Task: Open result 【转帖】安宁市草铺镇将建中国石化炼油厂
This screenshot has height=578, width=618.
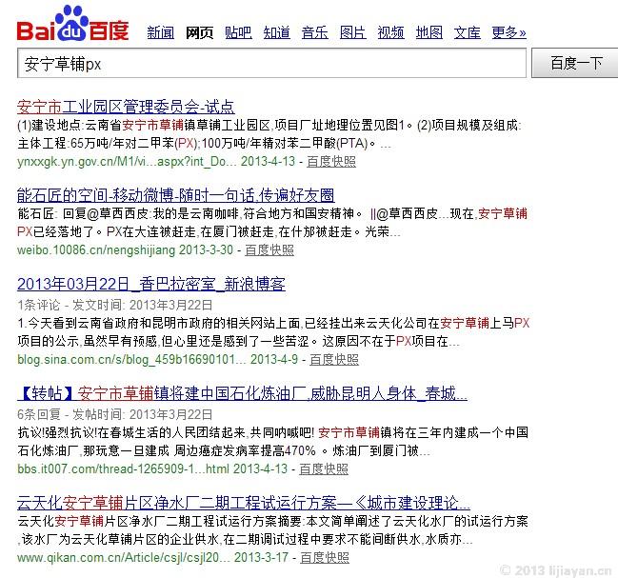Action: coord(243,393)
